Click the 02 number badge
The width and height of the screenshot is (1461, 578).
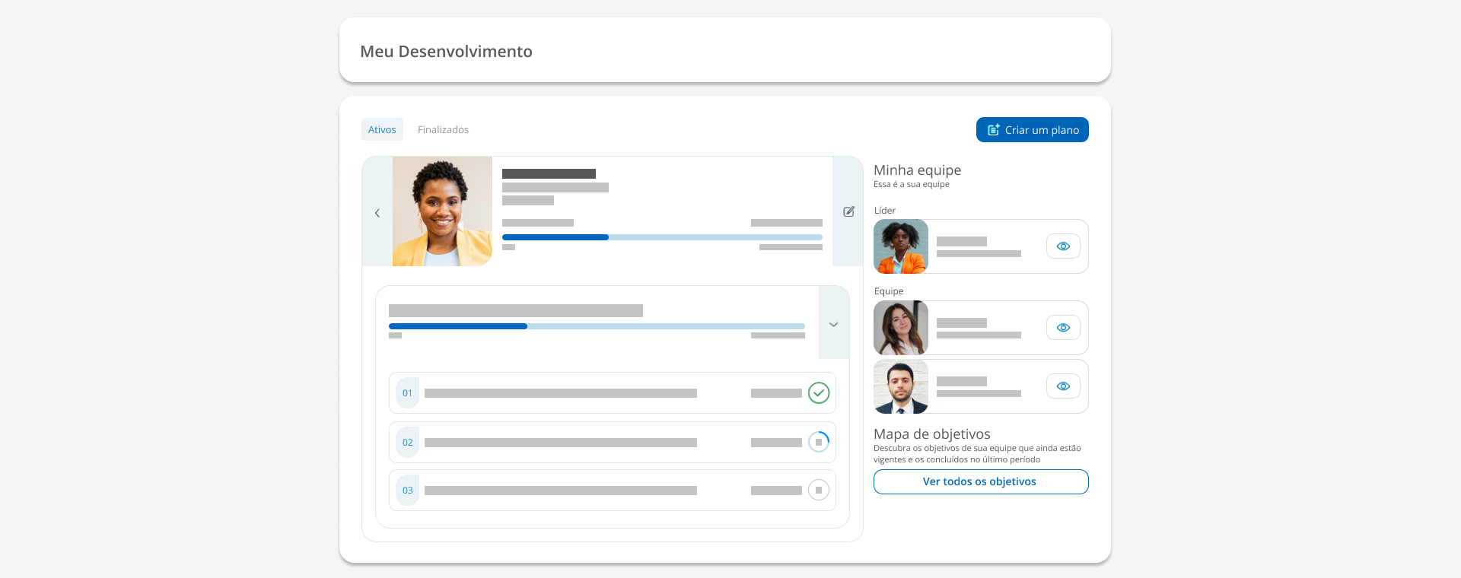coord(407,443)
